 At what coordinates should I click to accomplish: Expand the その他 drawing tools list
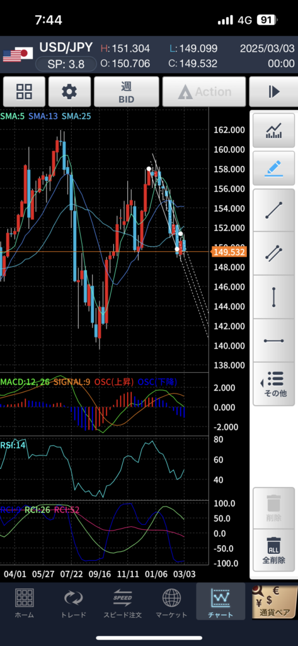point(273,384)
